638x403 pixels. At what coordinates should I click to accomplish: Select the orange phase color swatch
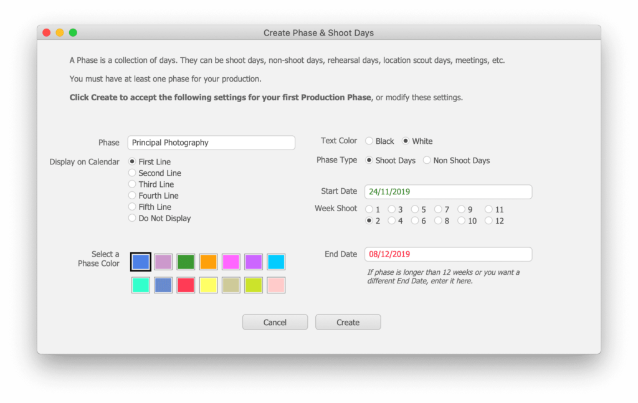point(208,262)
